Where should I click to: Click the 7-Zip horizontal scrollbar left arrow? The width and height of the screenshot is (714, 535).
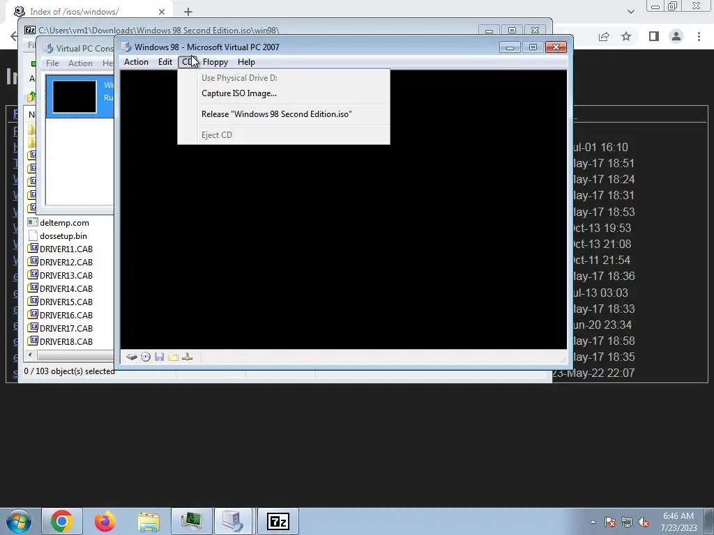pos(30,355)
